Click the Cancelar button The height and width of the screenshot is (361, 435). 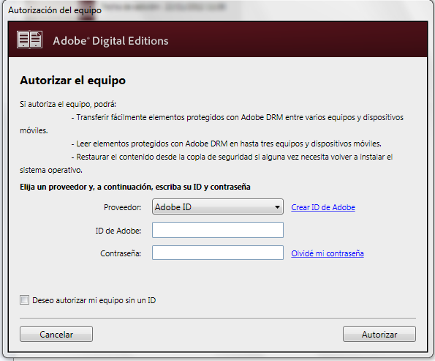coord(56,335)
